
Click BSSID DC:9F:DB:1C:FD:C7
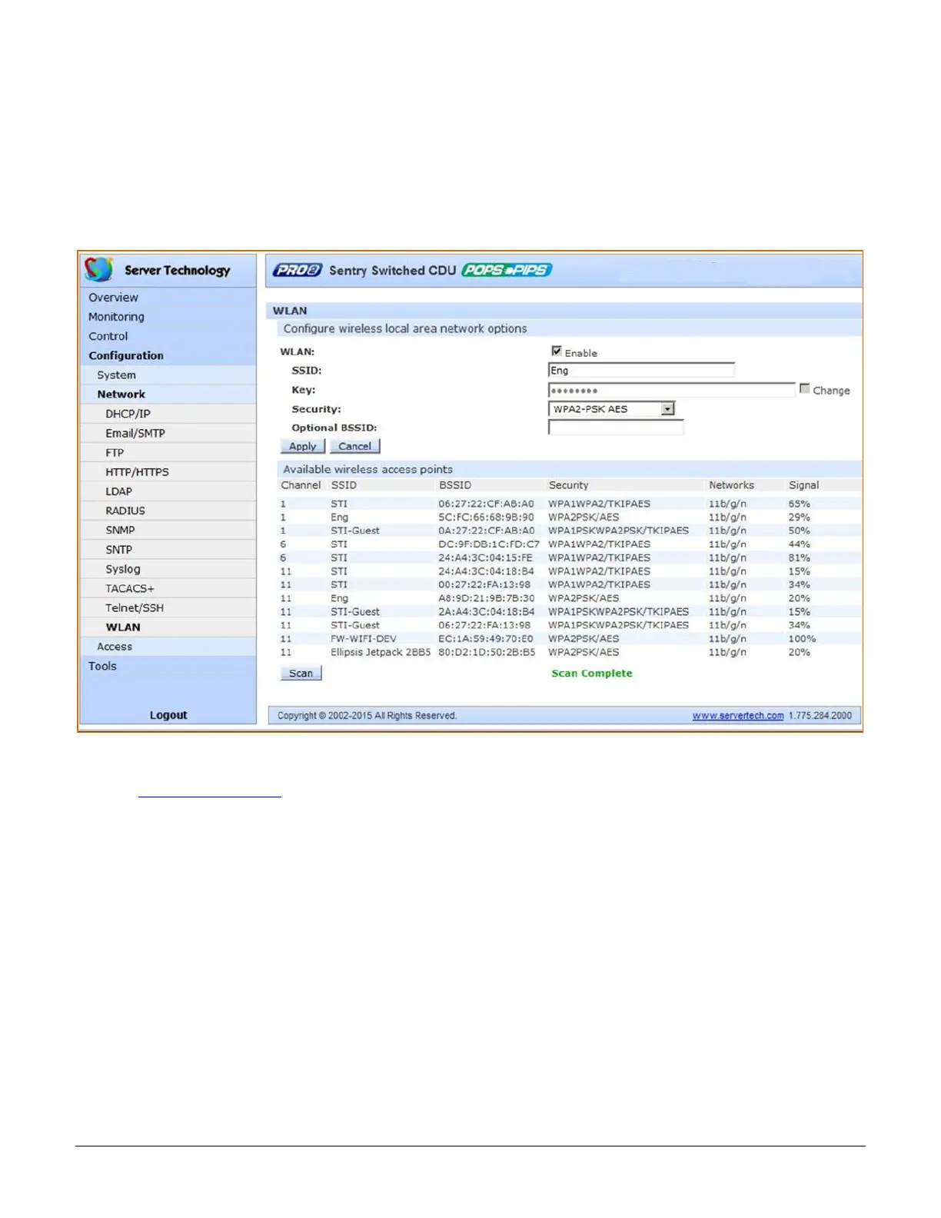coord(489,544)
